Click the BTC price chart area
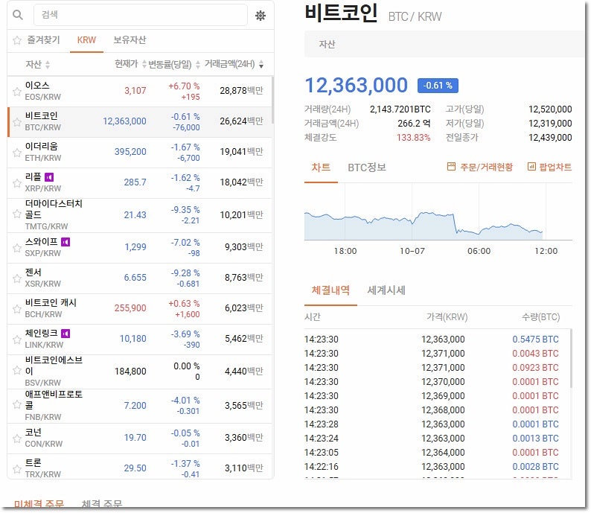591x513 pixels. (x=438, y=212)
